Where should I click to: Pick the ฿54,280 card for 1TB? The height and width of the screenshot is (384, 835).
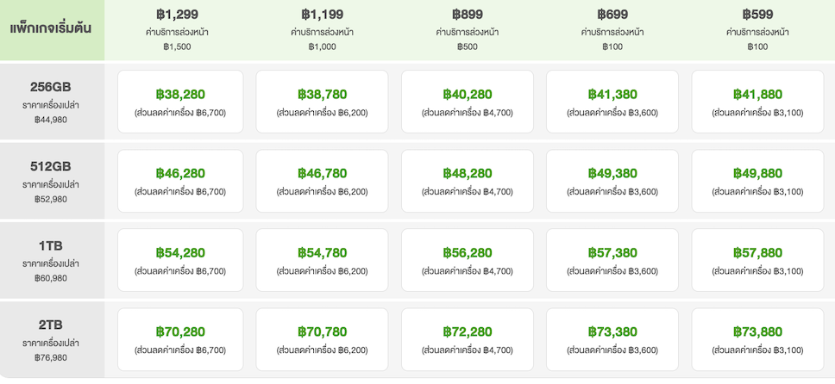180,260
